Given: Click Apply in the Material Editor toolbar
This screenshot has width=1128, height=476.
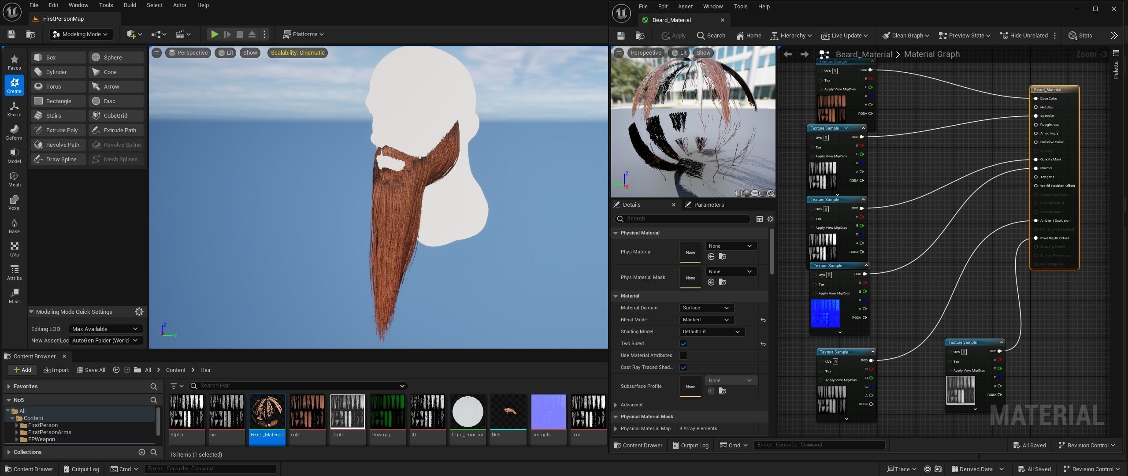Looking at the screenshot, I should (x=673, y=35).
